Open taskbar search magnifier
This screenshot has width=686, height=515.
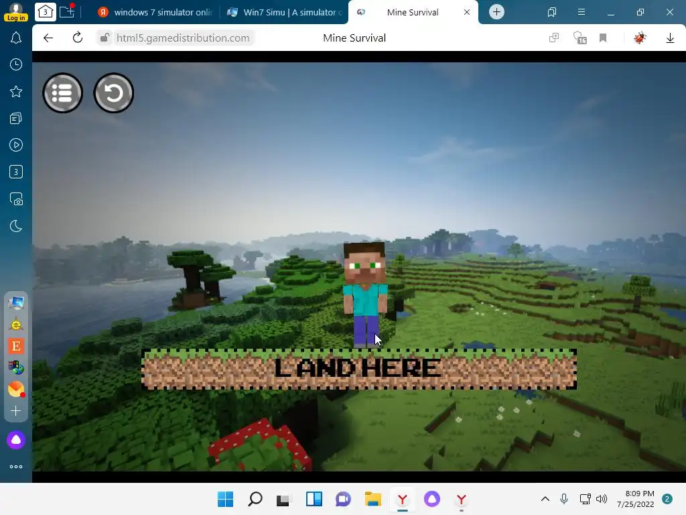[x=255, y=499]
